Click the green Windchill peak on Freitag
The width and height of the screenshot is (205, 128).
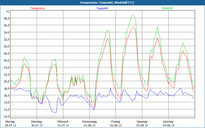pyautogui.click(x=133, y=15)
